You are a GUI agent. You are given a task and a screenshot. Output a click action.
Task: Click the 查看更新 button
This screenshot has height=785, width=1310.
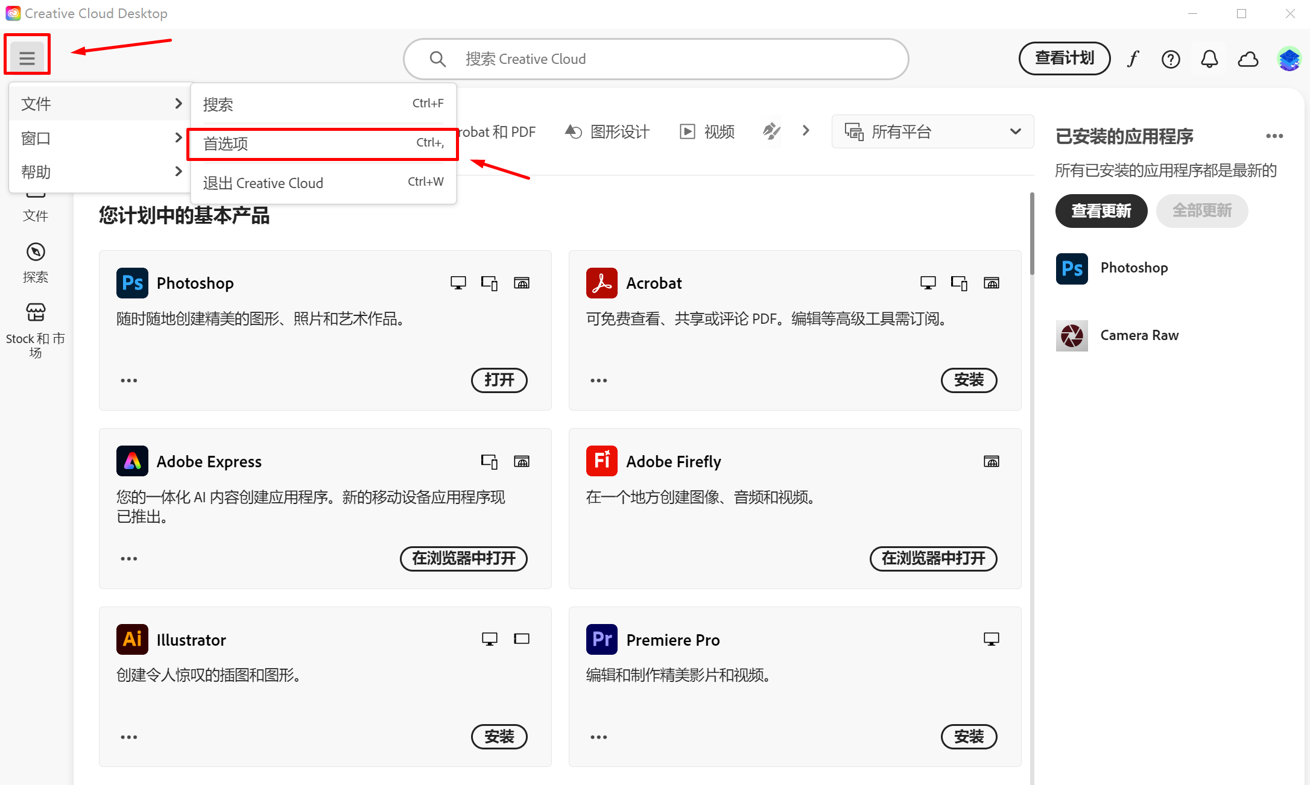click(1101, 211)
